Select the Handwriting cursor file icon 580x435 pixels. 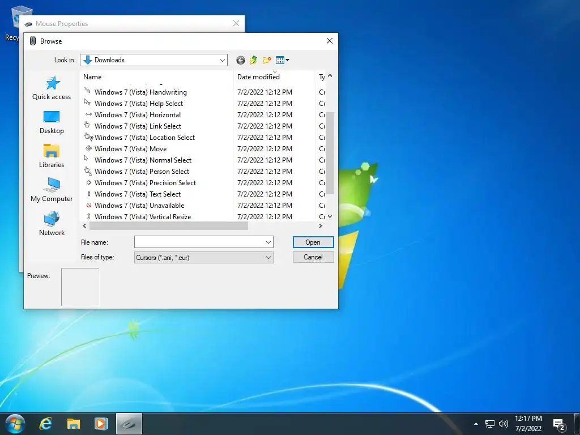click(x=88, y=91)
